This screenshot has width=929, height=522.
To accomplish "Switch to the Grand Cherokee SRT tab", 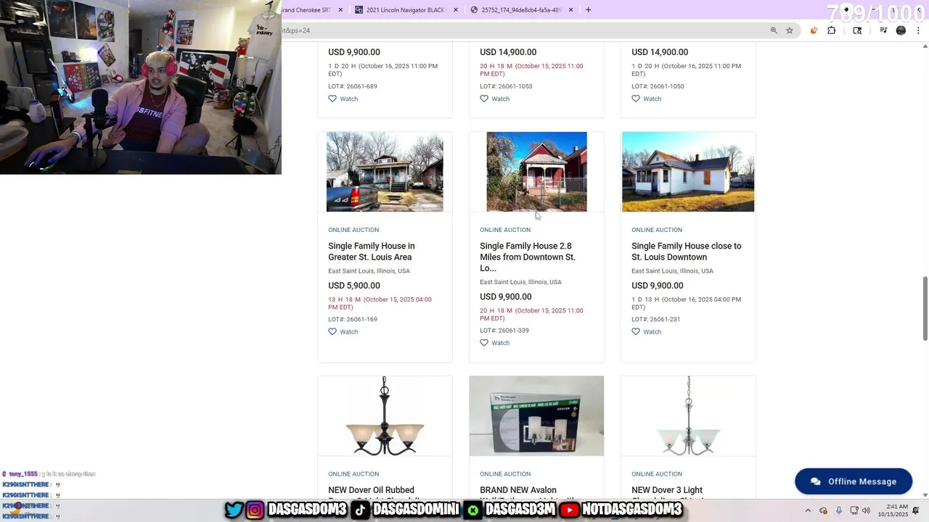I will coord(311,9).
